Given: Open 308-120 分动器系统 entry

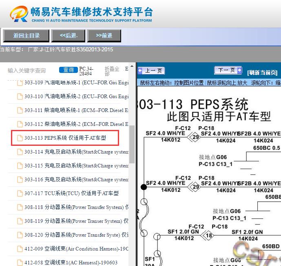Looking at the screenshot, I should 77,235.
